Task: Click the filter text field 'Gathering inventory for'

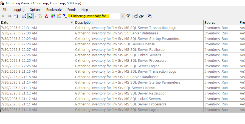Action: (x=95, y=16)
